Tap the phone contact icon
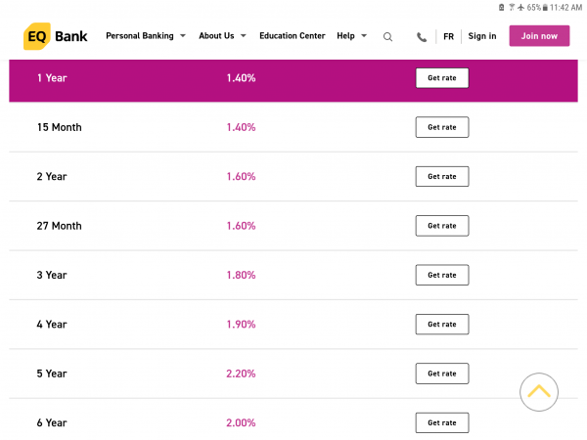This screenshot has width=587, height=440. [422, 37]
